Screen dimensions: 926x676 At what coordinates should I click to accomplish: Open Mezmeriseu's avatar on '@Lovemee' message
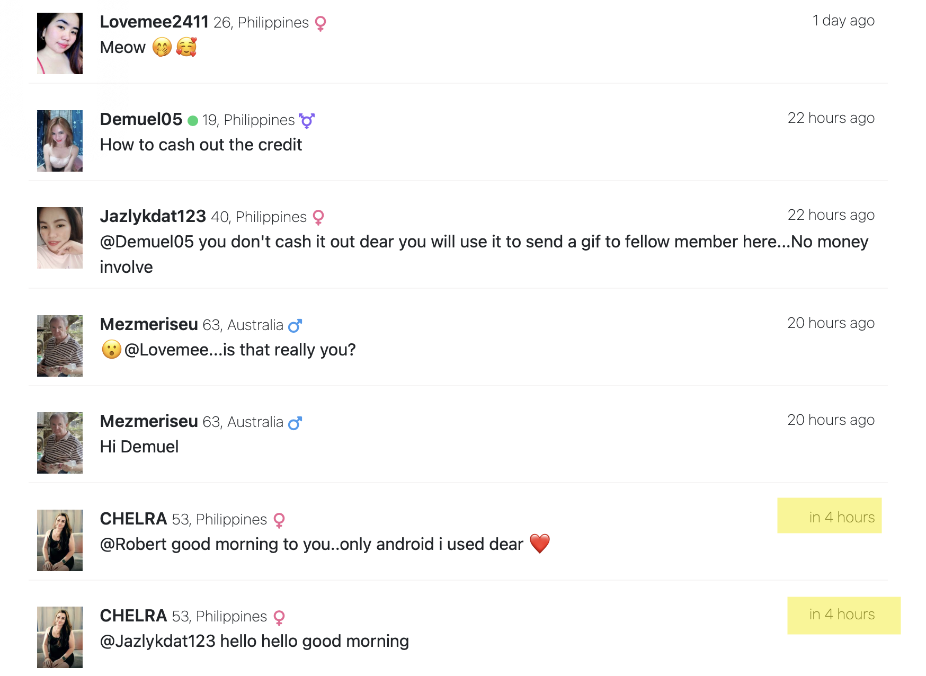pyautogui.click(x=60, y=346)
